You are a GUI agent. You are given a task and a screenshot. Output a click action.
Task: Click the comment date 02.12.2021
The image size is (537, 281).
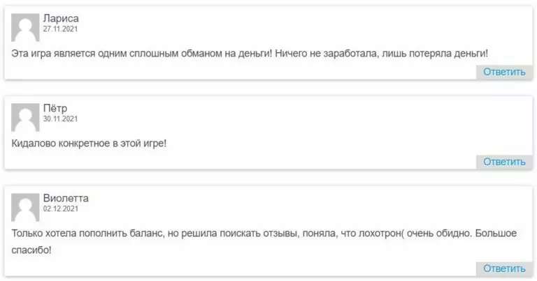60,209
